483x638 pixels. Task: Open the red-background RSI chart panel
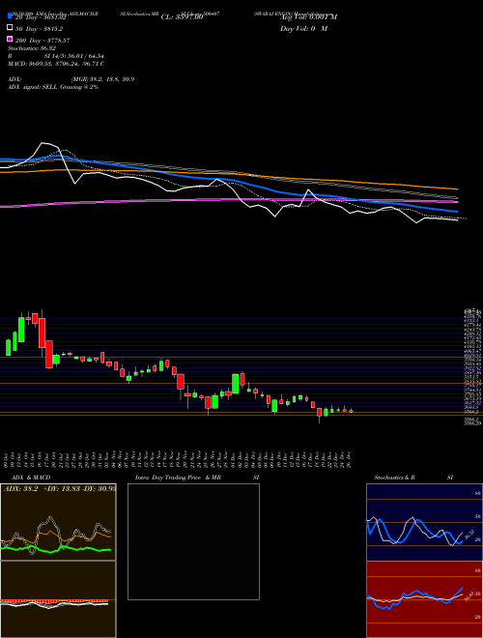click(424, 599)
